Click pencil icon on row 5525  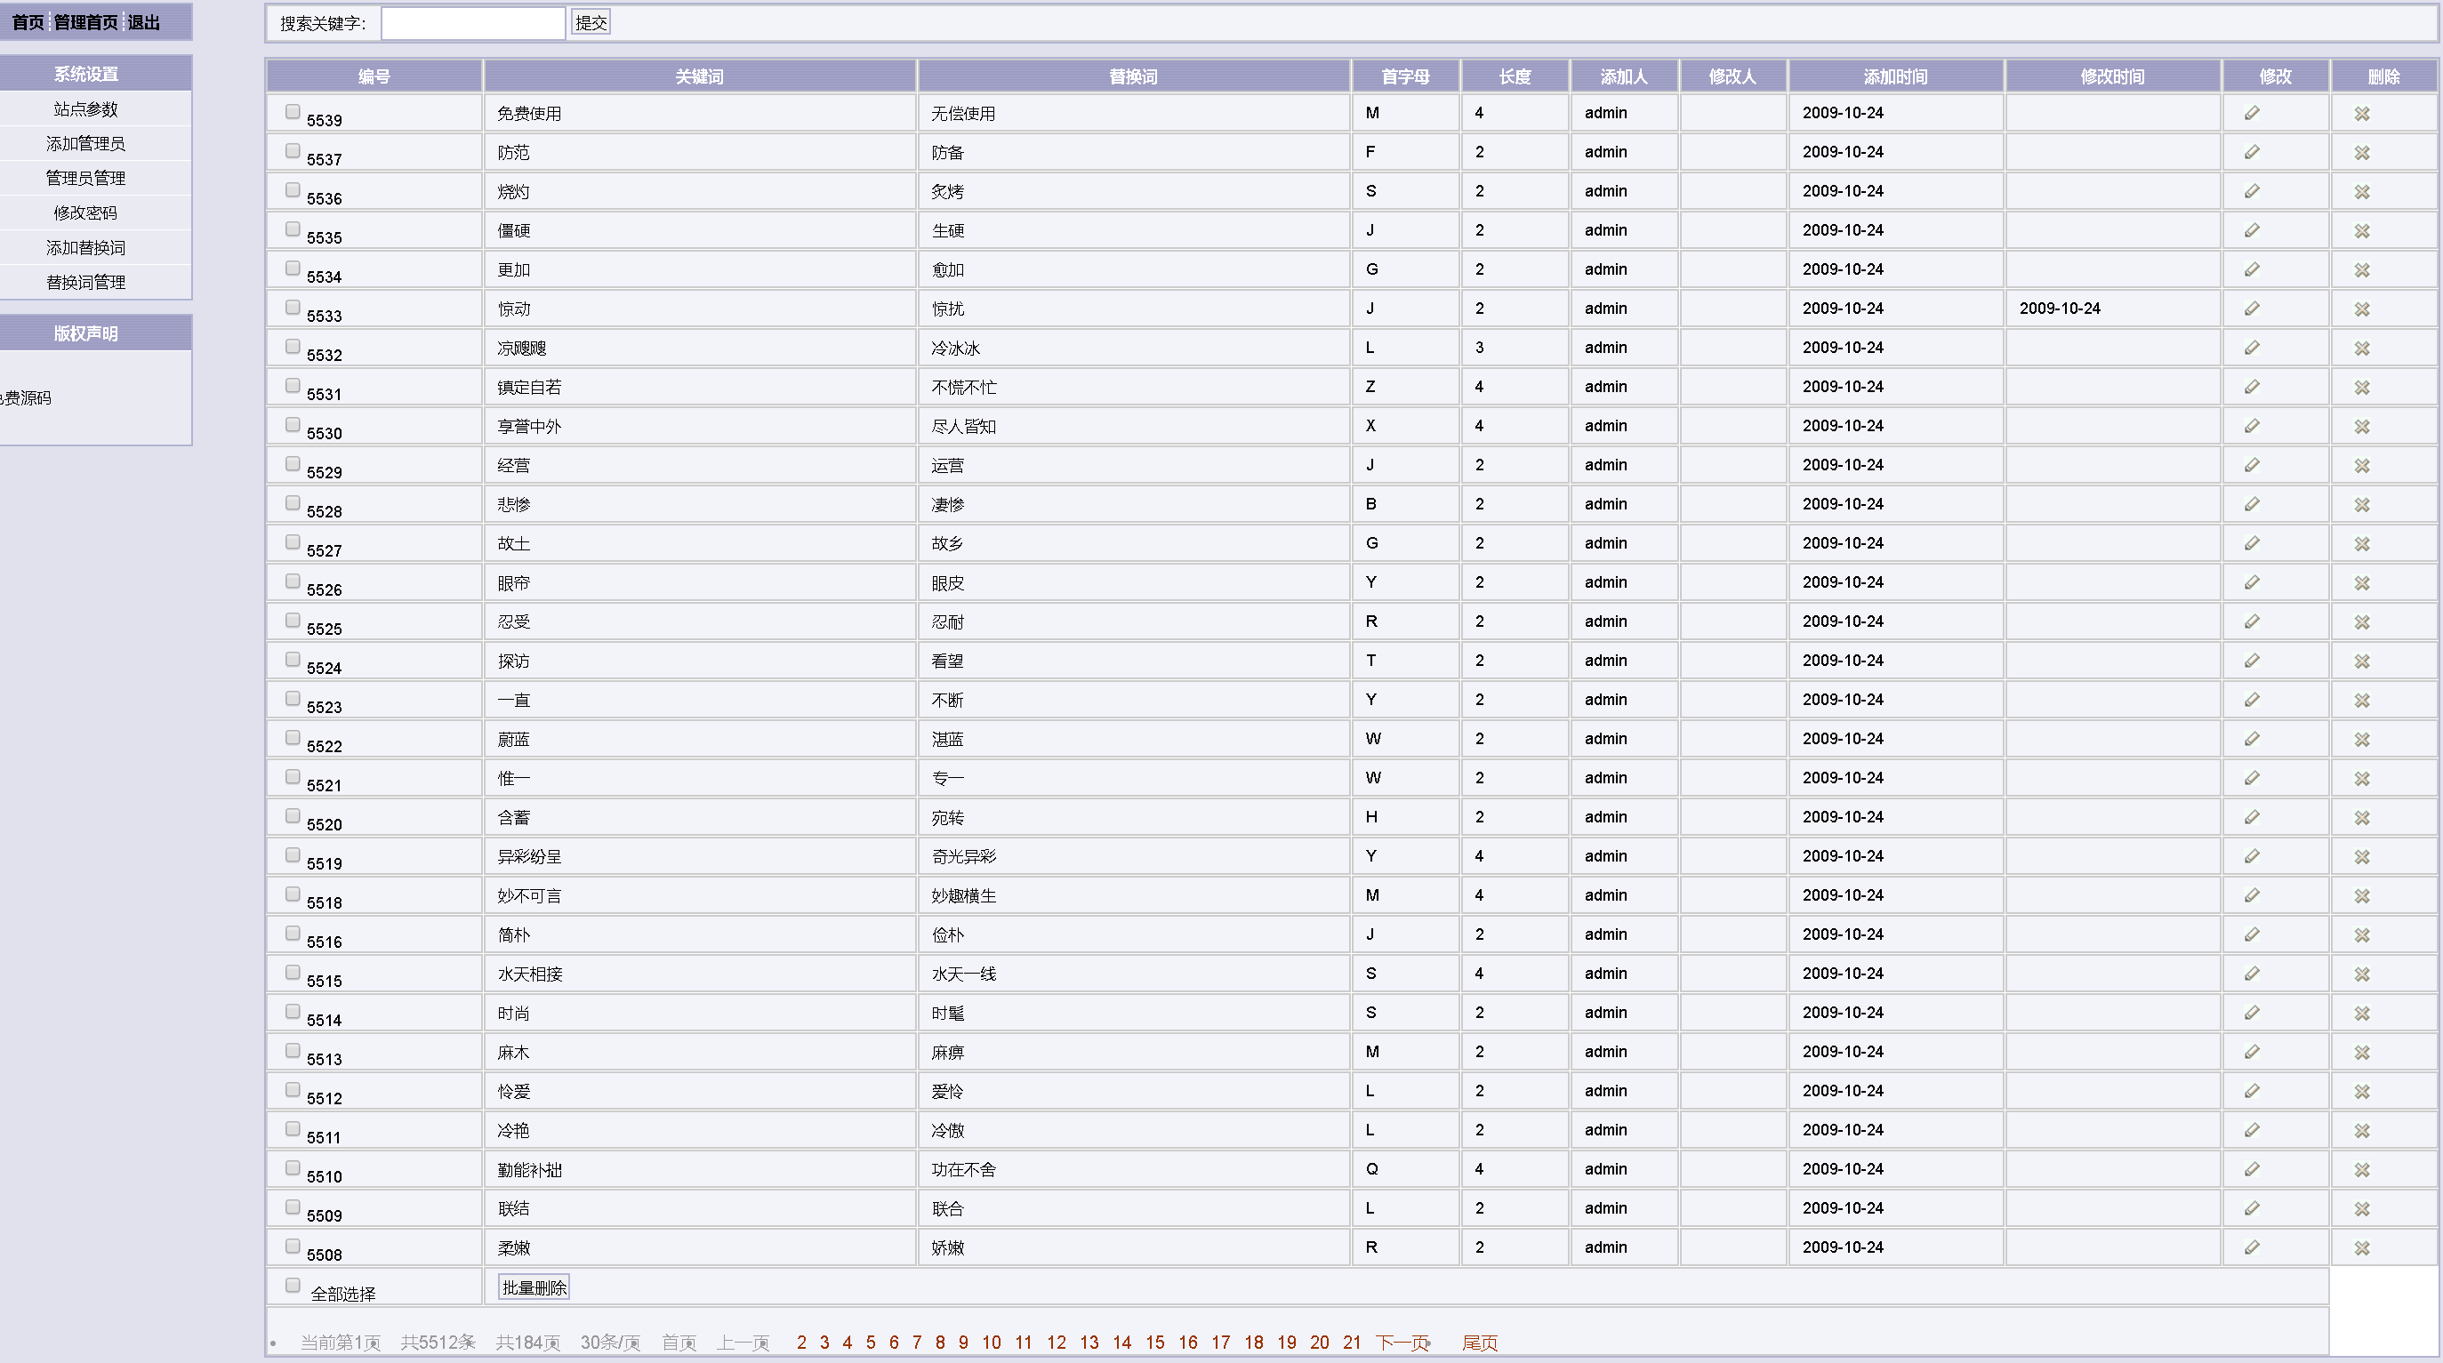[2252, 621]
